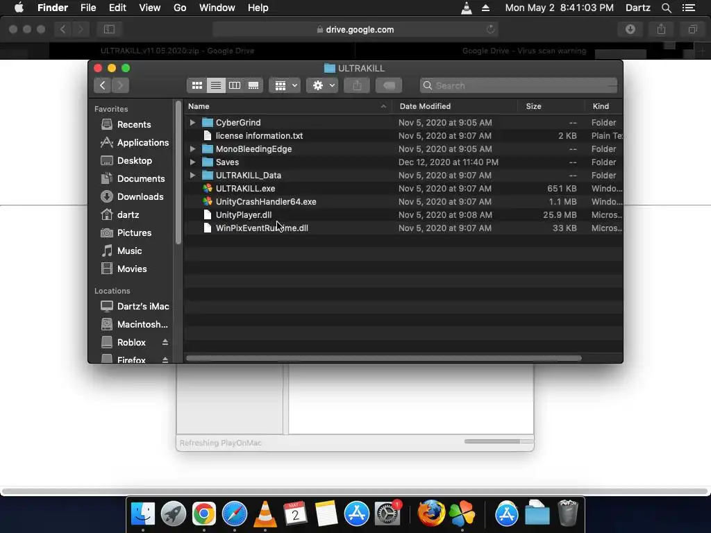Sort by Kind column header
Screen dimensions: 711x533
point(604,106)
